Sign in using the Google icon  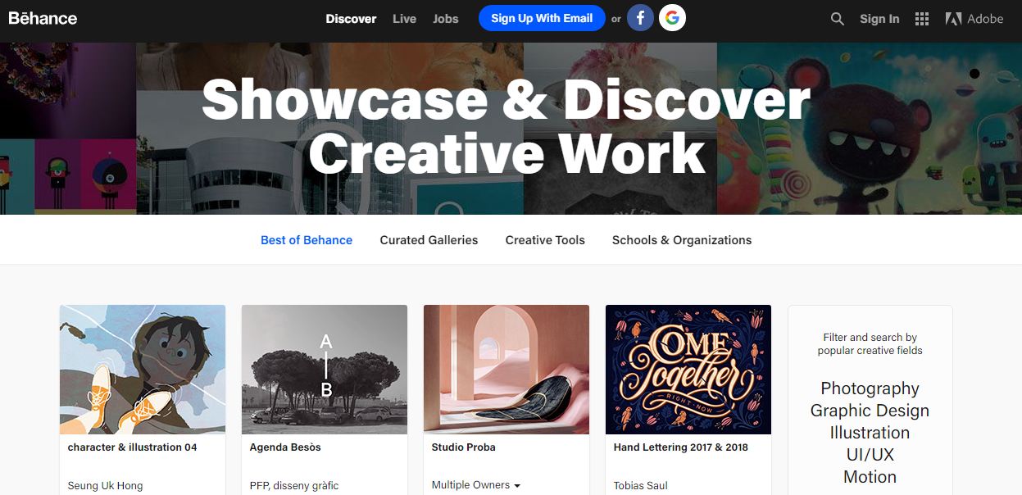672,18
